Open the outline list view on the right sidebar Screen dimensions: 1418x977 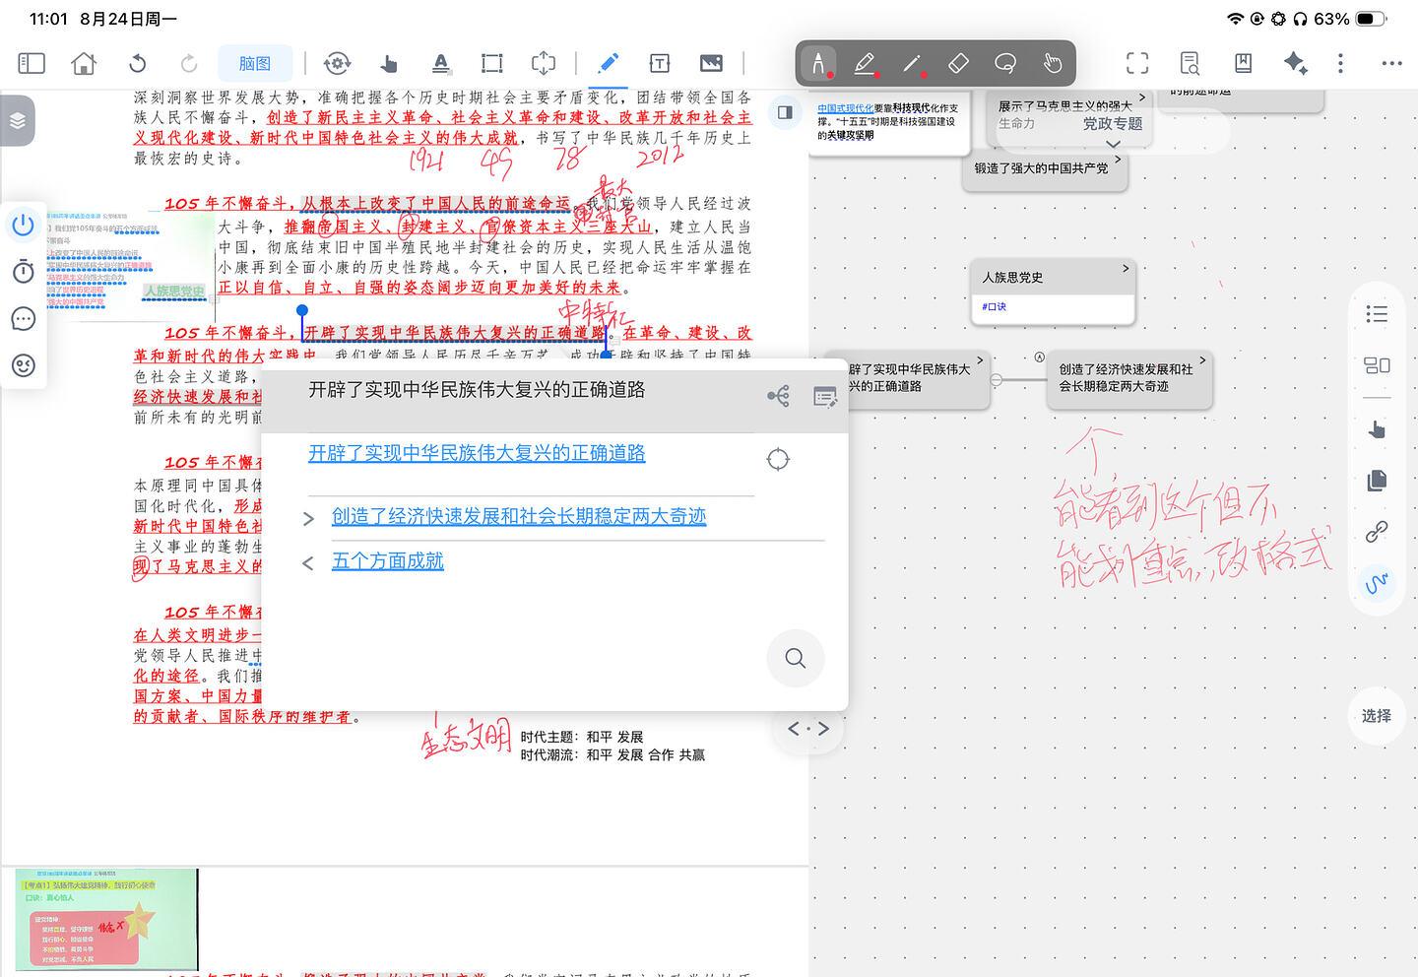tap(1377, 314)
